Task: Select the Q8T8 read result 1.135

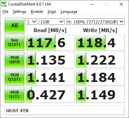Action: pos(50,60)
